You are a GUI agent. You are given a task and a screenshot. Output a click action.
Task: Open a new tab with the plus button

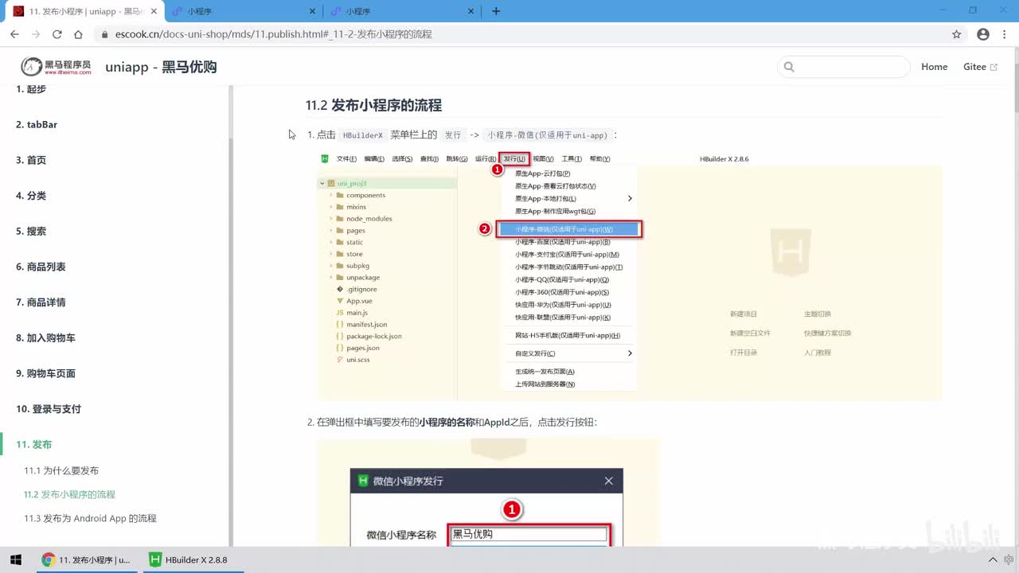(496, 11)
